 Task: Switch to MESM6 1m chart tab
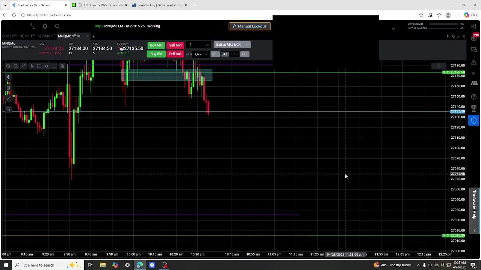[x=47, y=36]
